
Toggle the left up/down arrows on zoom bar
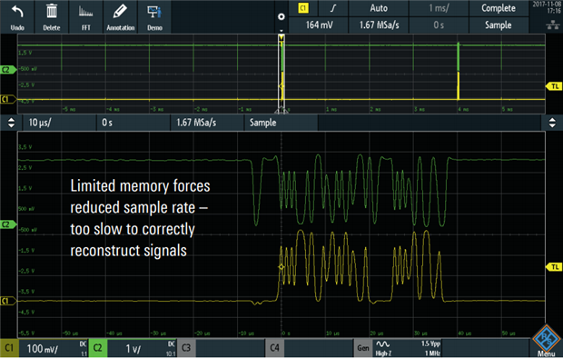point(11,123)
